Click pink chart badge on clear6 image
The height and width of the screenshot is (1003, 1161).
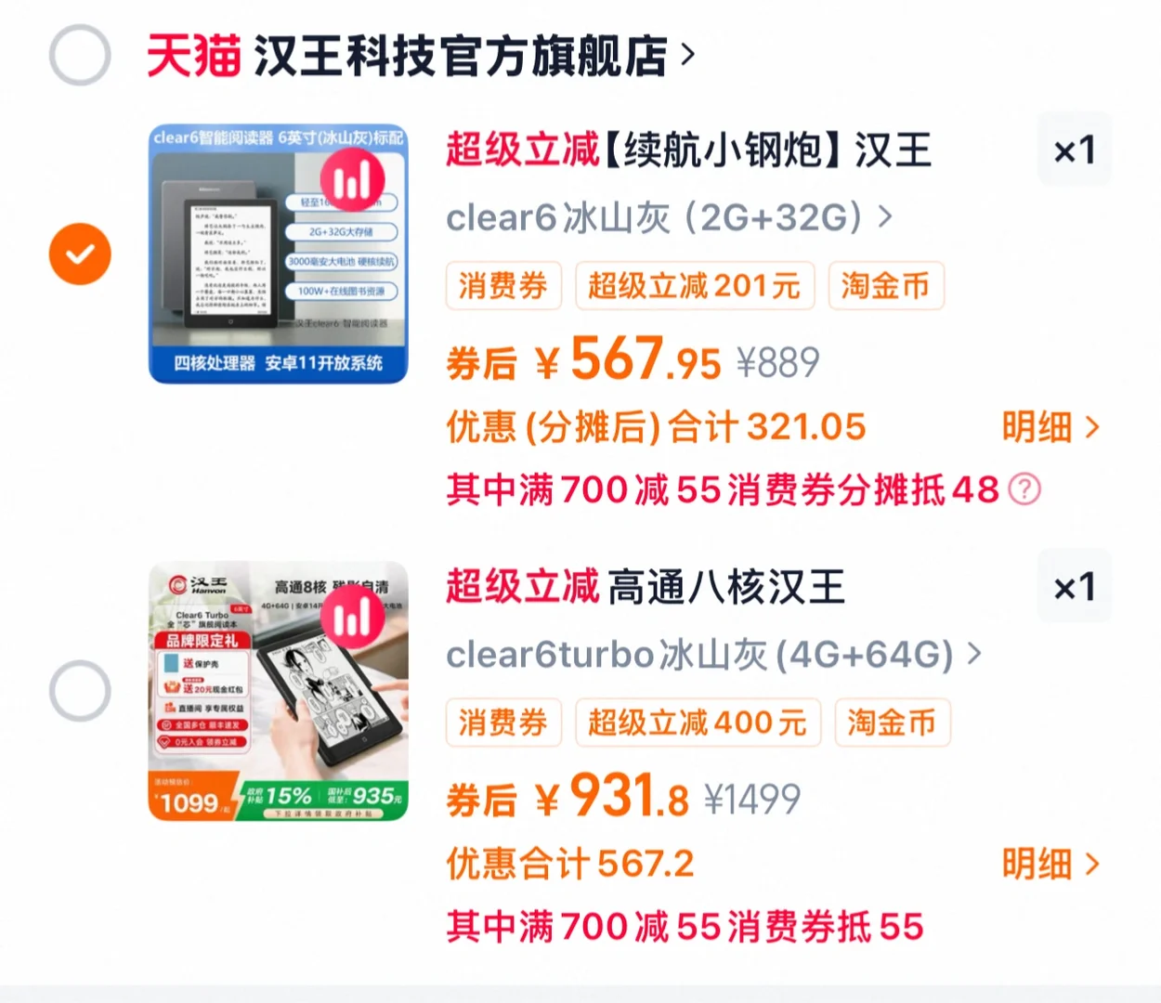click(352, 180)
